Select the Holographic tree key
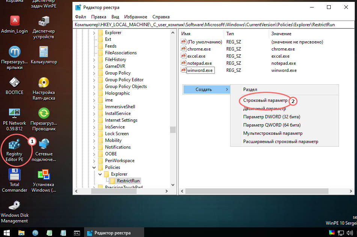 coord(117,93)
